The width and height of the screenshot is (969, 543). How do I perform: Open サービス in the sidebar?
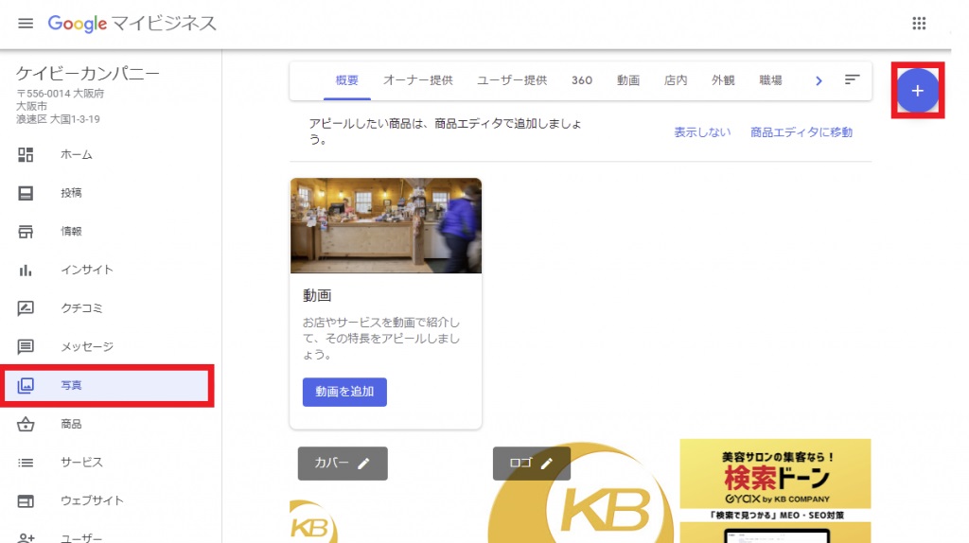pyautogui.click(x=81, y=462)
